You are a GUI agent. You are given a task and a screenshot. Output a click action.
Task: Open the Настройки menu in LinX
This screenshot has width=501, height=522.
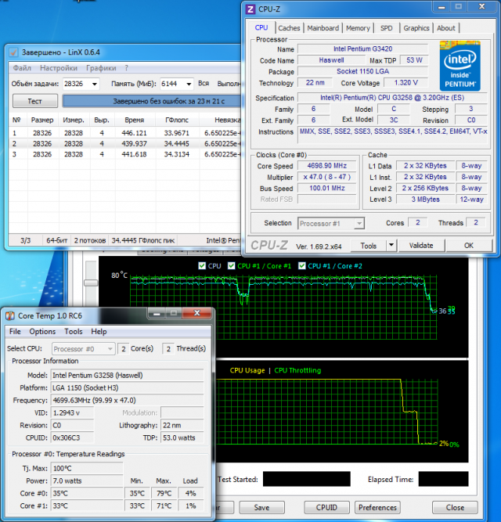click(58, 68)
